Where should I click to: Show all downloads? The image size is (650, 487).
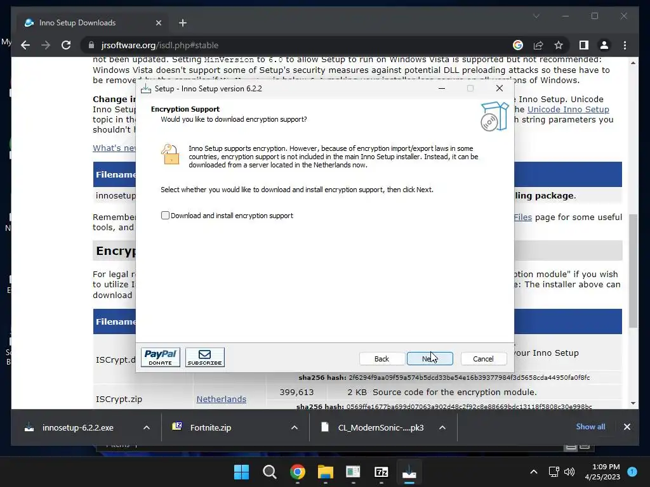point(590,427)
